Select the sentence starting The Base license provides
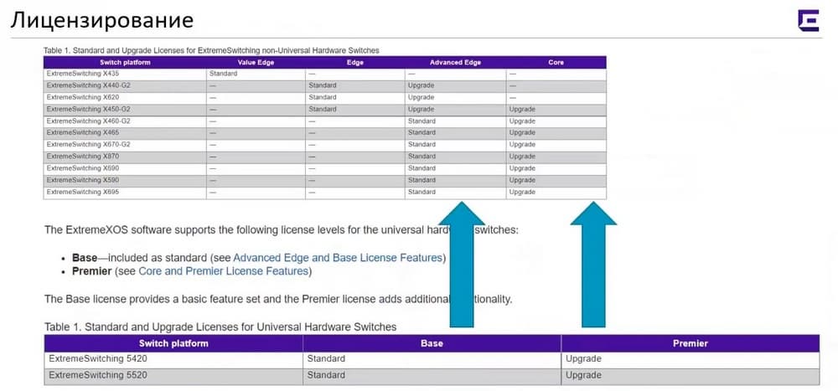This screenshot has width=838, height=391. pyautogui.click(x=278, y=299)
